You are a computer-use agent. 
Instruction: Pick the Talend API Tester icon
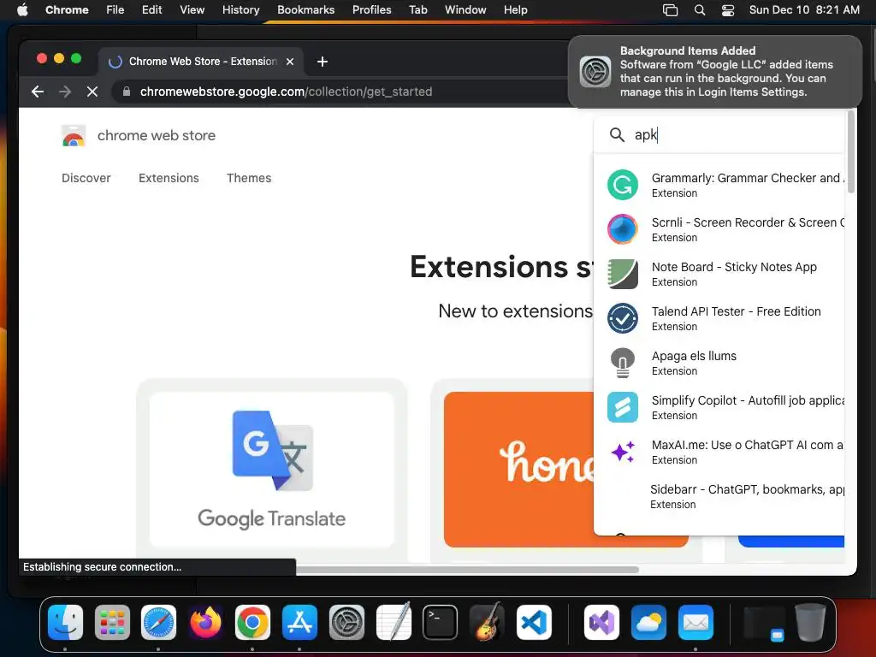coord(623,318)
